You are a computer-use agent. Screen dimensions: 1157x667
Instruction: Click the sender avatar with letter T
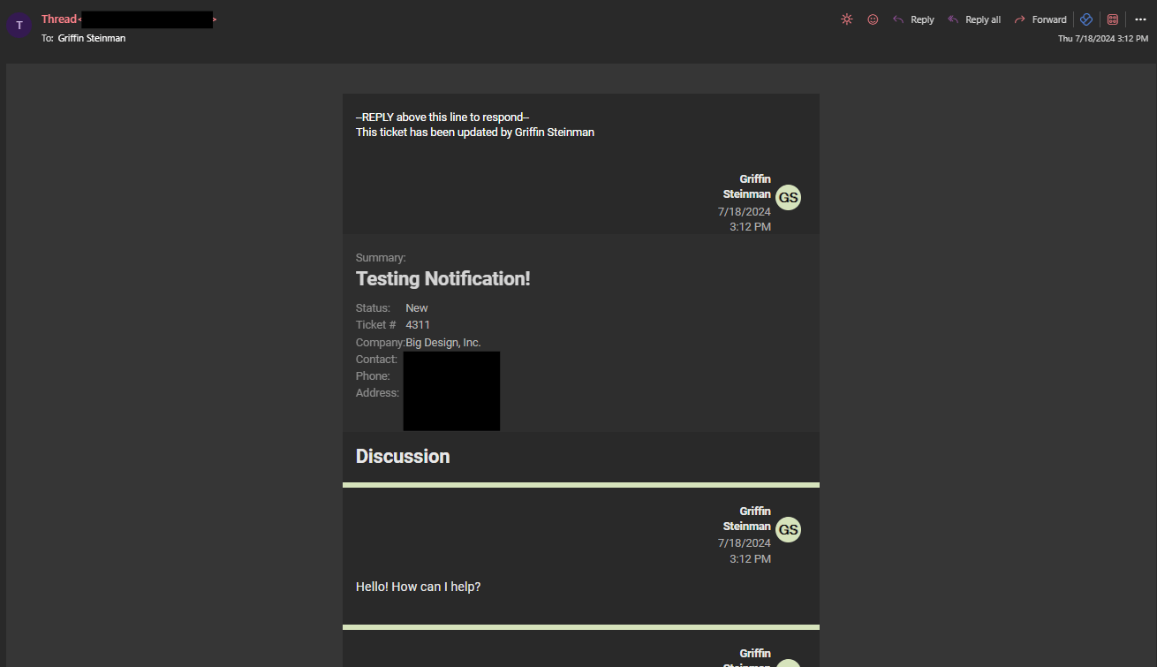(x=19, y=26)
